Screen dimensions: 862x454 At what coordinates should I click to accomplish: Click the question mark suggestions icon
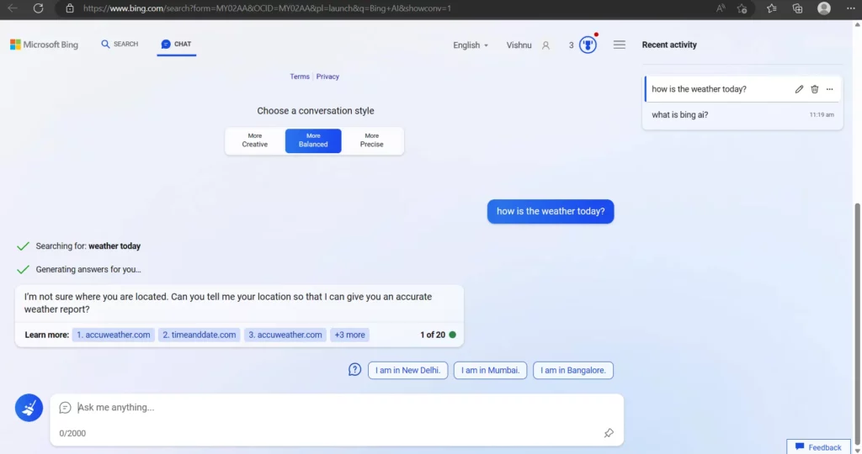click(x=354, y=369)
